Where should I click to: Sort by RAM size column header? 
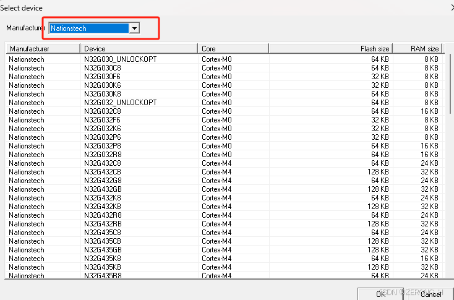[418, 49]
